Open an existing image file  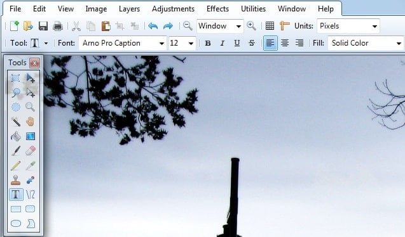28,26
